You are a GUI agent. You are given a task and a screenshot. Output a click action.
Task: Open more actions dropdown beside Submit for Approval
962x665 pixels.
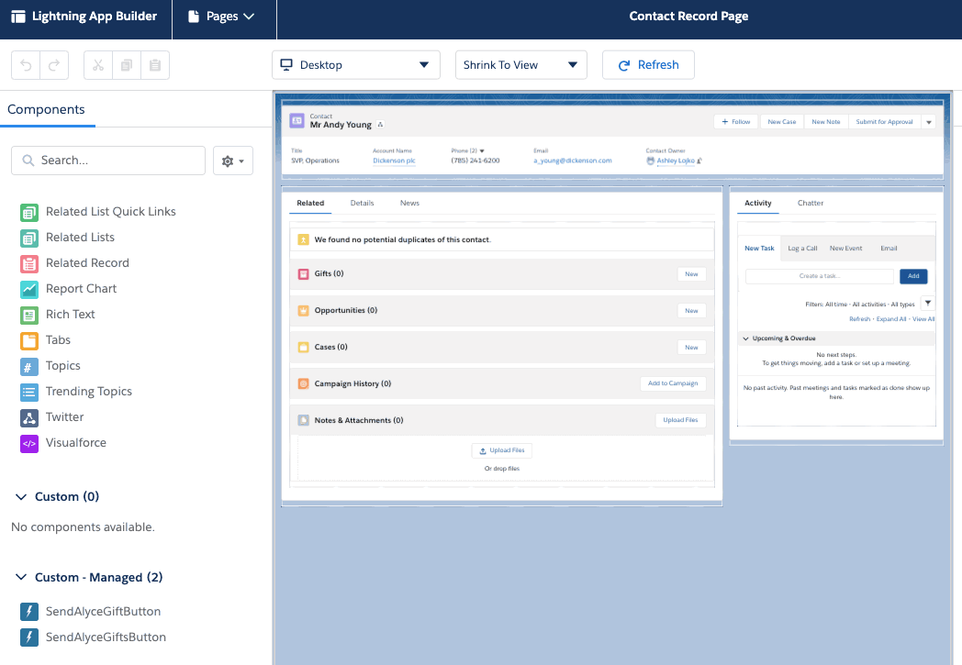pos(928,122)
